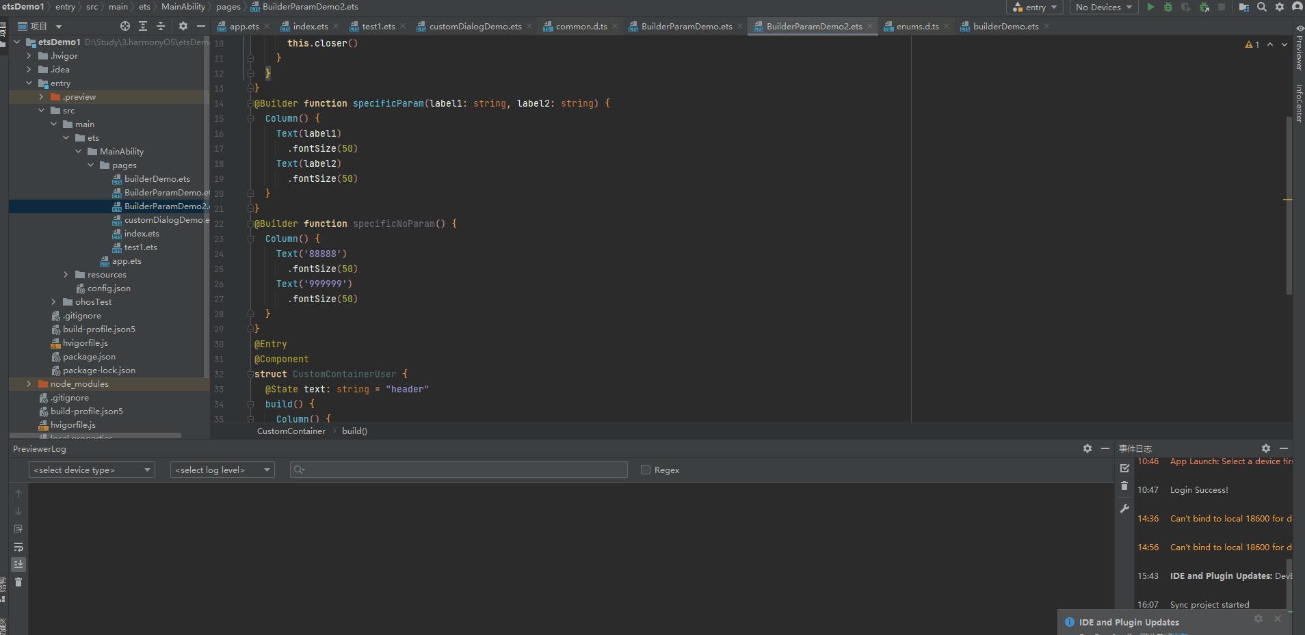Start debugging with the green bug icon
The width and height of the screenshot is (1305, 635).
(1168, 8)
